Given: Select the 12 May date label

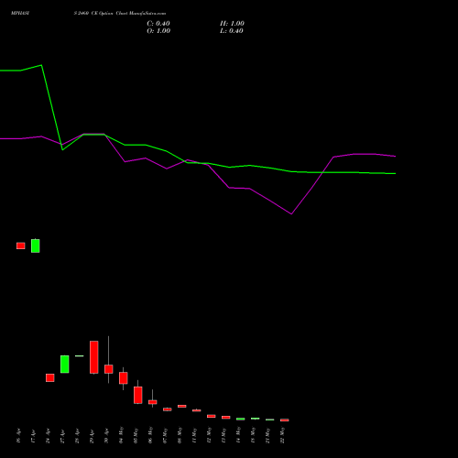Looking at the screenshot, I should (209, 435).
